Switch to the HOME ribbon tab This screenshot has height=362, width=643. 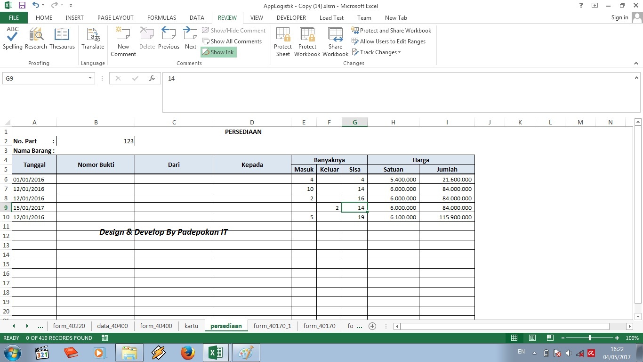click(44, 18)
